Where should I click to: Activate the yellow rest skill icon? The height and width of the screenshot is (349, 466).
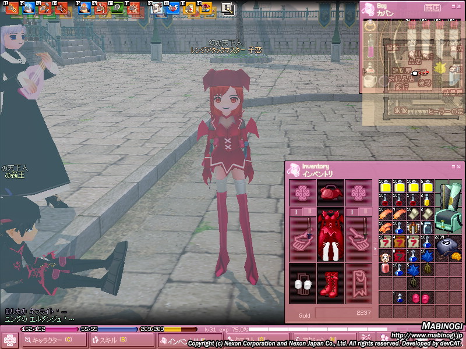pyautogui.click(x=206, y=8)
